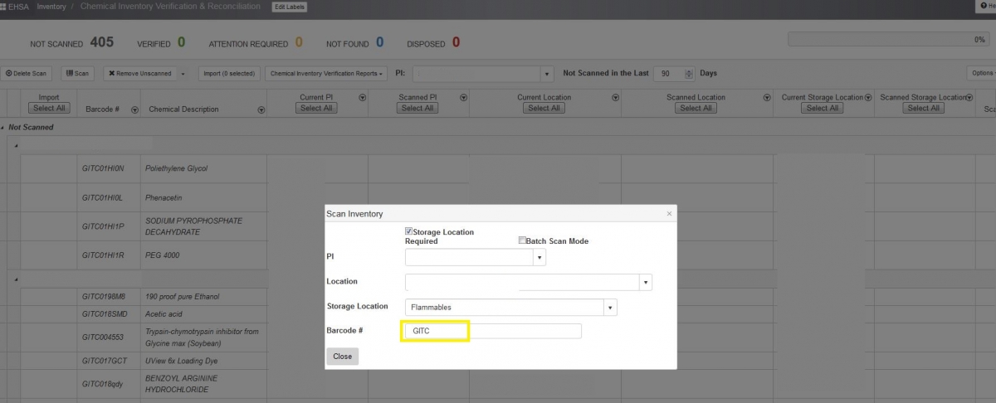Click the Edit Labels button
The height and width of the screenshot is (403, 996).
(x=289, y=7)
